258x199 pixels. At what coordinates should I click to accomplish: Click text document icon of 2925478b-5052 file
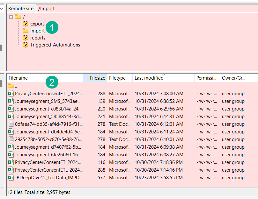pyautogui.click(x=11, y=139)
